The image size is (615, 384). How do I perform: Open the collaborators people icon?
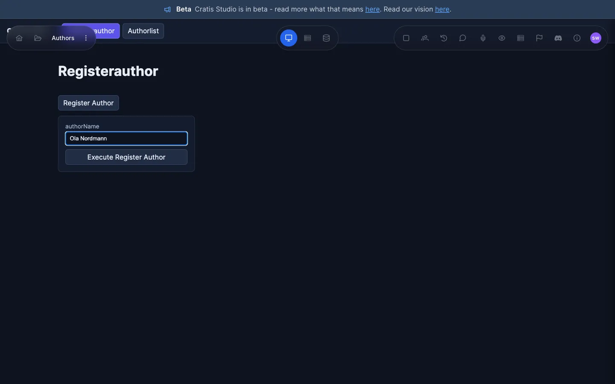pos(425,38)
